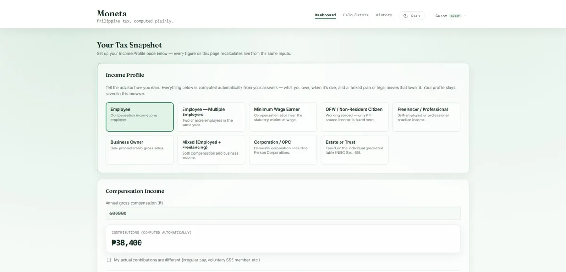Select the Freelancer / Professional profile
This screenshot has height=272, width=566.
(x=426, y=117)
